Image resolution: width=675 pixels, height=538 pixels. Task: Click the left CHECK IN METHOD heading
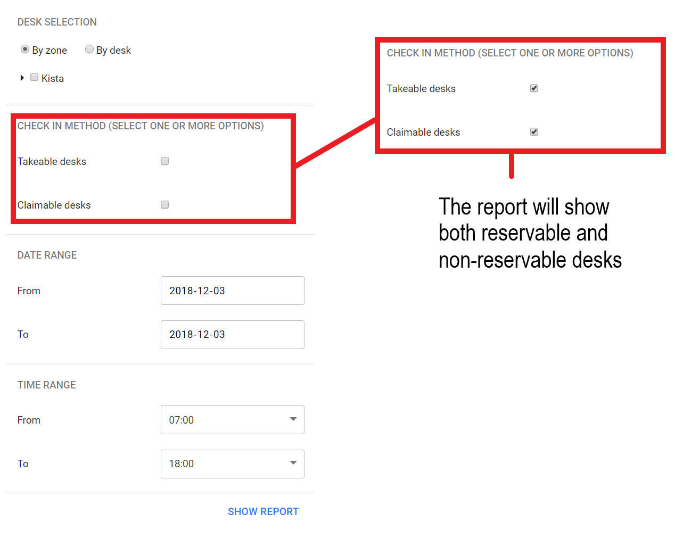(x=141, y=126)
